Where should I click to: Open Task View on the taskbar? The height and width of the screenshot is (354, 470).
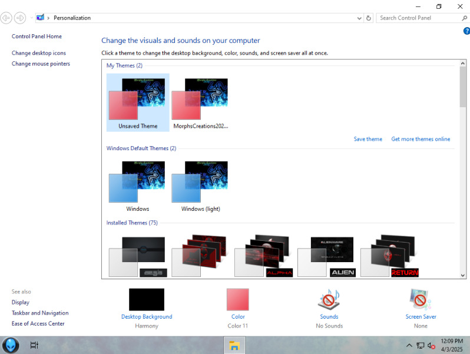point(34,345)
